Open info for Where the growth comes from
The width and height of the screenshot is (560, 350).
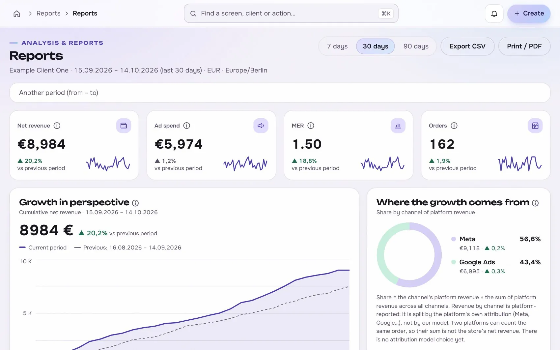click(535, 203)
